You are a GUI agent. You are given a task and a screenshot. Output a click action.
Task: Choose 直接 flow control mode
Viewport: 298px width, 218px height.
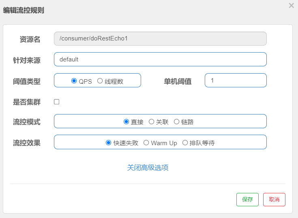[126, 122]
